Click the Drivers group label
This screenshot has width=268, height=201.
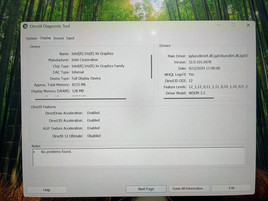click(x=165, y=46)
